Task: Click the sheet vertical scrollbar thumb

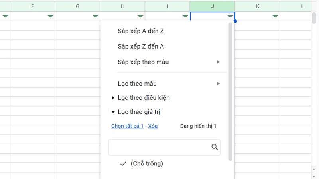Action: pos(314,18)
